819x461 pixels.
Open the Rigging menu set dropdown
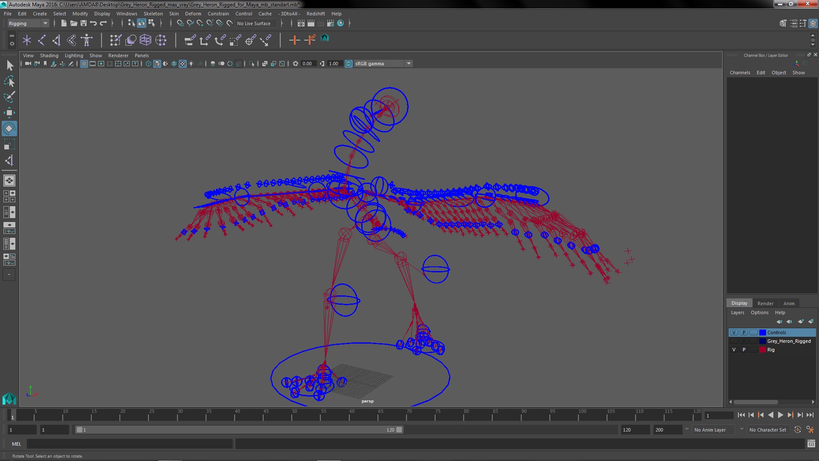pyautogui.click(x=45, y=23)
